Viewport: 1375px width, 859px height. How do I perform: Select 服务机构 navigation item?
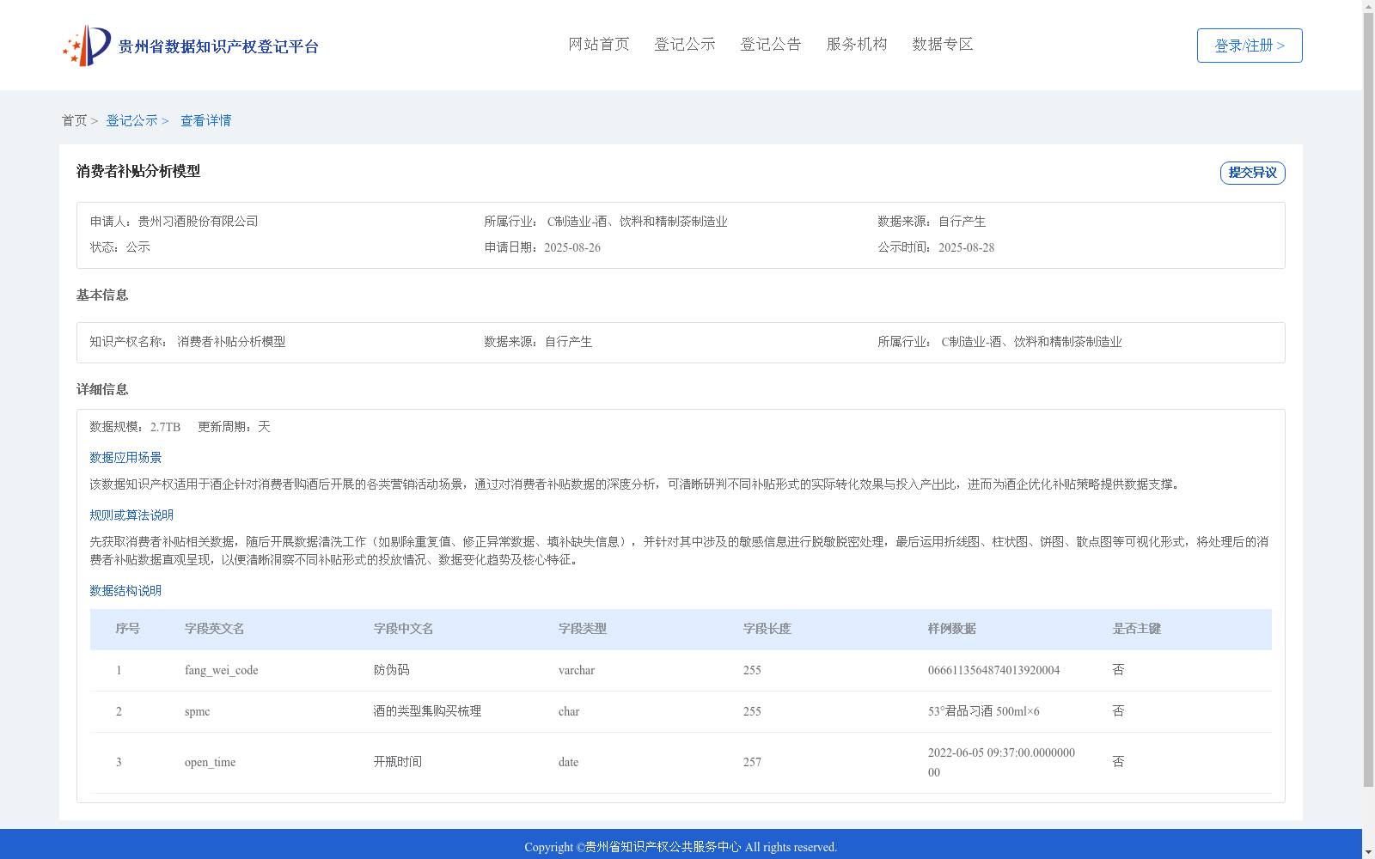click(857, 44)
